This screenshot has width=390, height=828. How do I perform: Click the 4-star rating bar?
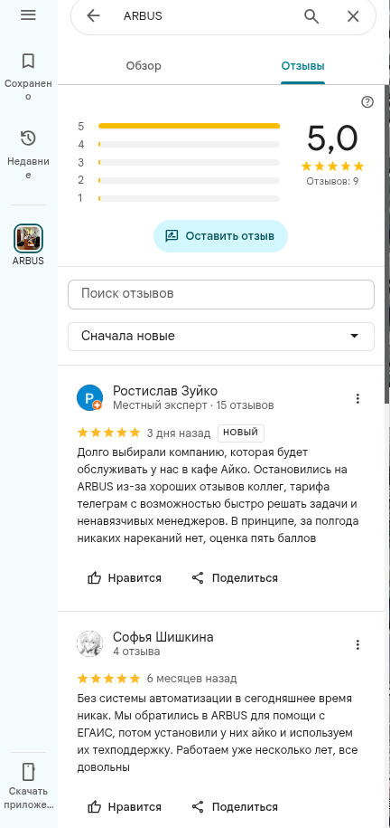coord(189,144)
